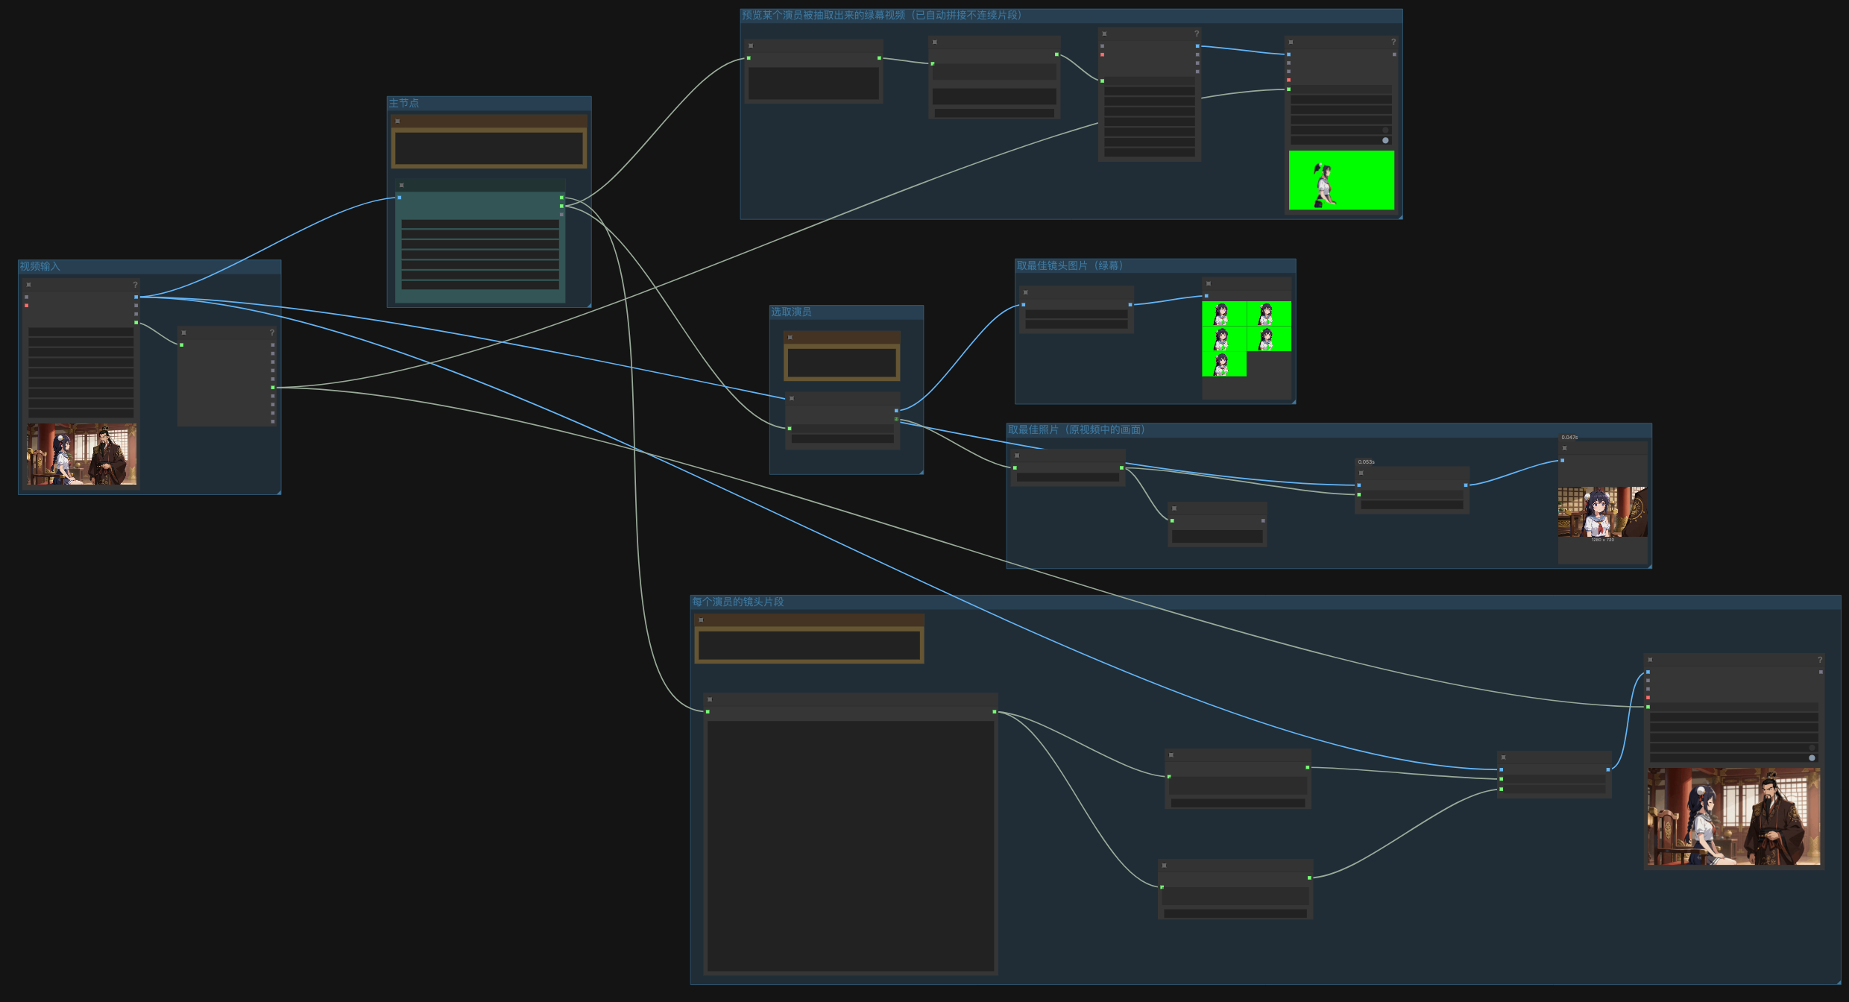This screenshot has width=1849, height=1002.
Task: Open help for video loader node in 视频输入
Action: pos(135,285)
